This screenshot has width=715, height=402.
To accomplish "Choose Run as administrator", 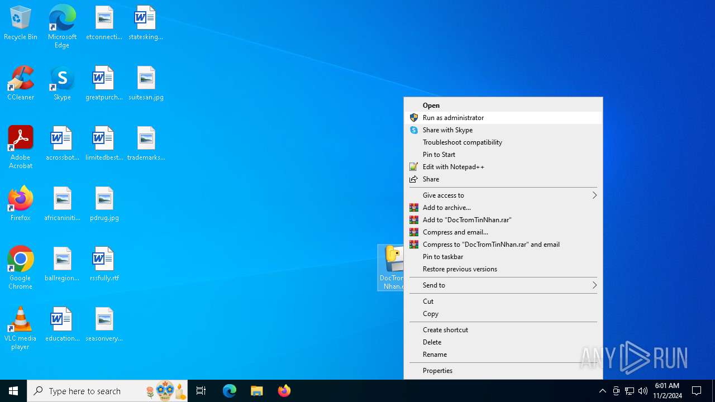I will (453, 118).
